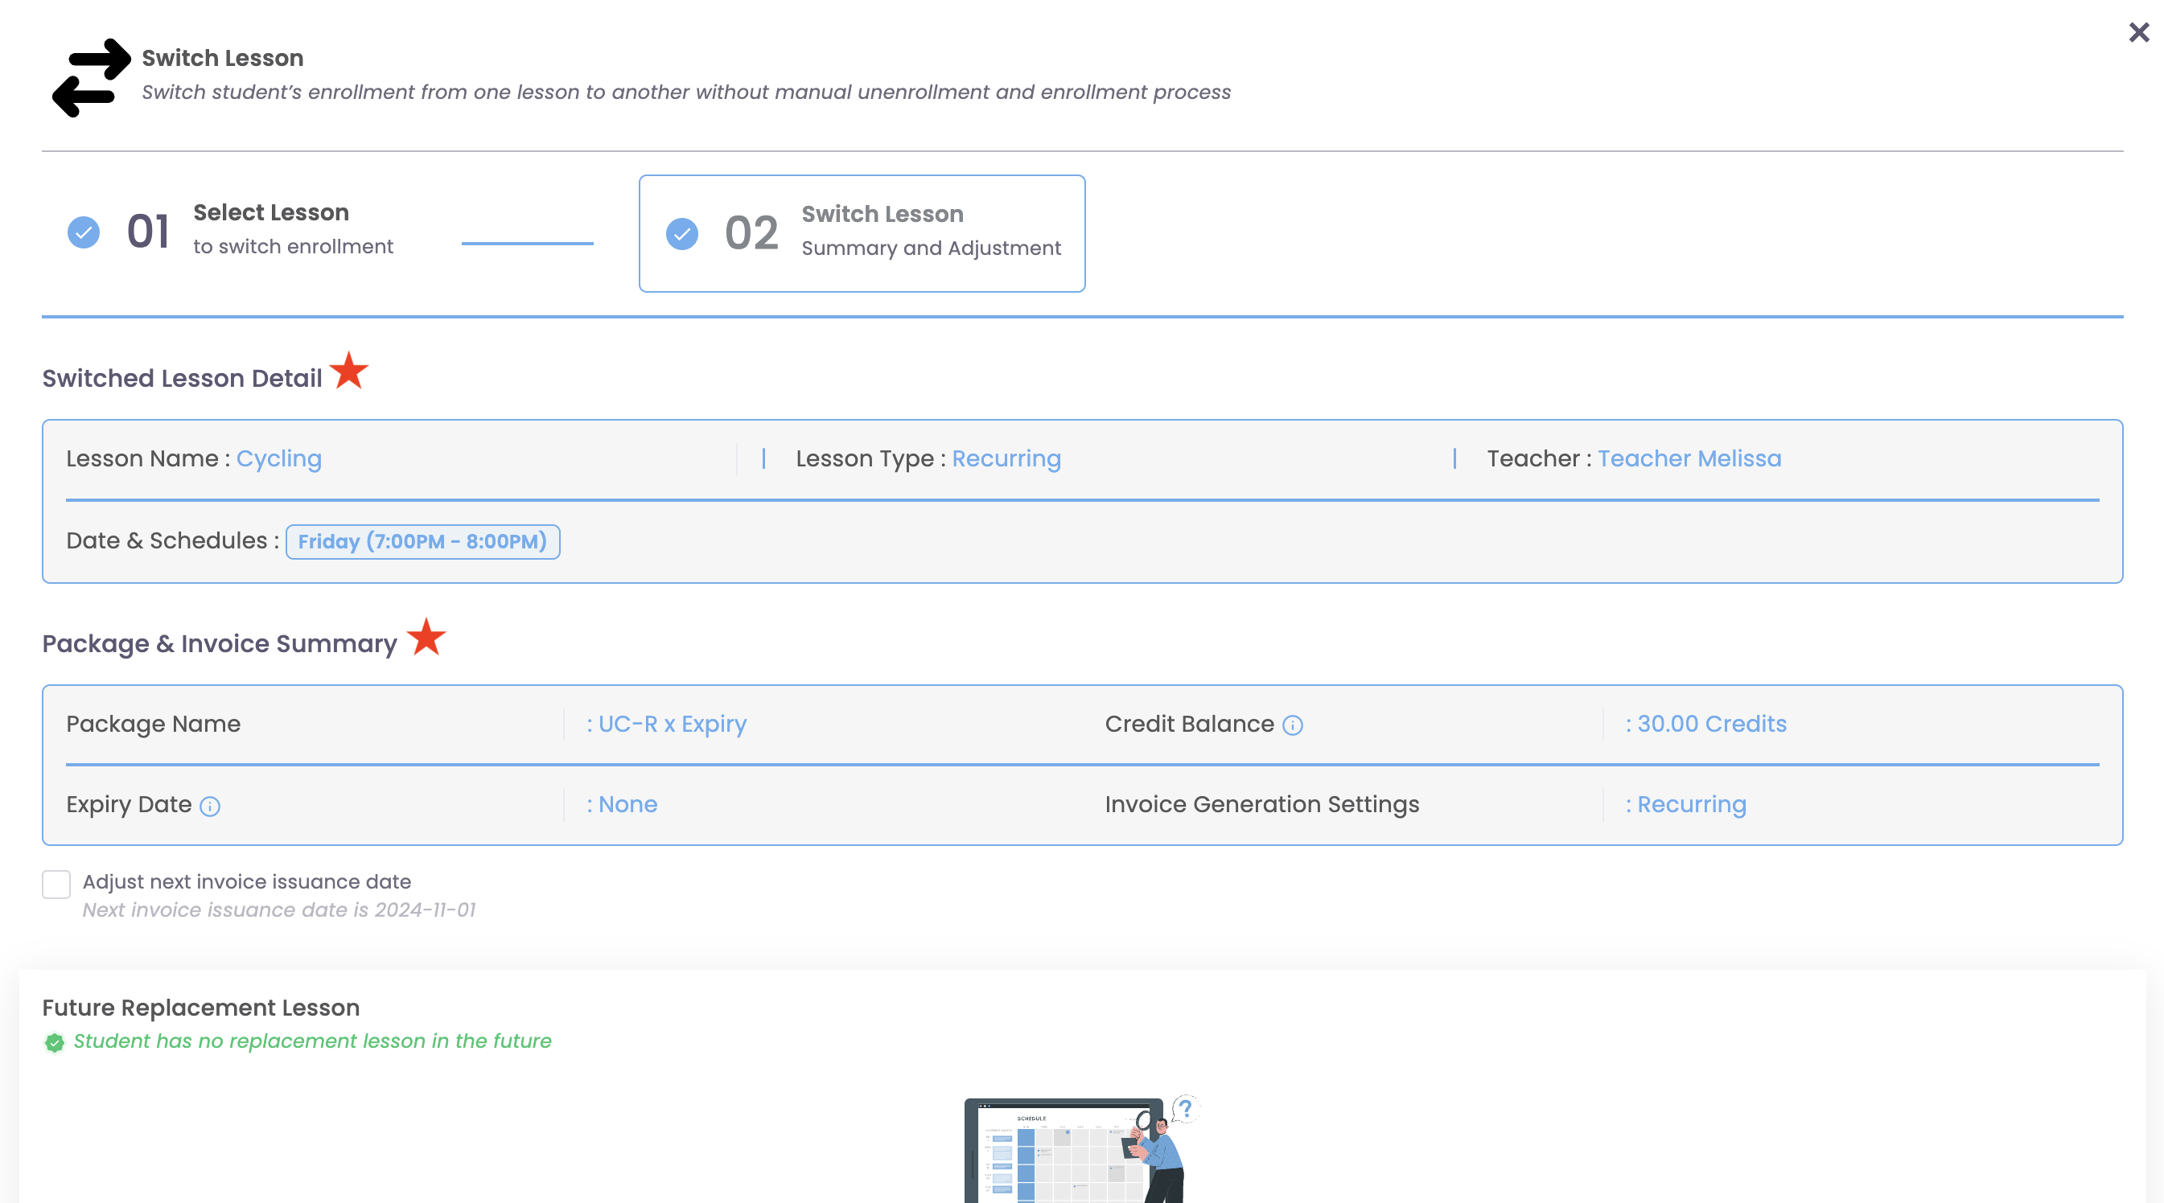Click Invoice Generation Settings Recurring value
The image size is (2164, 1203).
1690,804
